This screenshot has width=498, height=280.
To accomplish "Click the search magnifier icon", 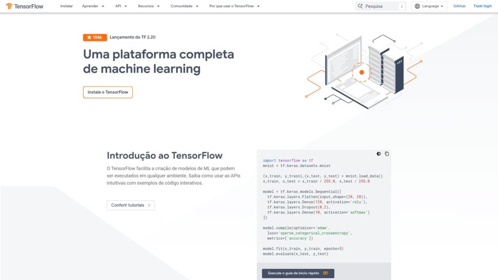I will 360,6.
